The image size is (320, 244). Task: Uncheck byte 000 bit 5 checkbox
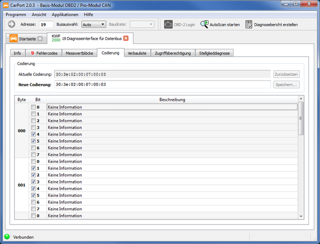click(x=33, y=141)
